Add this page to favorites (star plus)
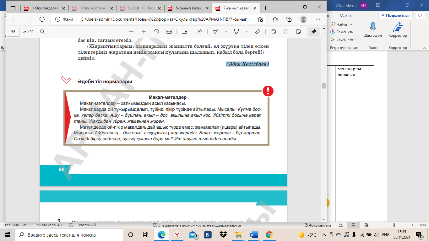The width and height of the screenshot is (429, 241). (260, 19)
